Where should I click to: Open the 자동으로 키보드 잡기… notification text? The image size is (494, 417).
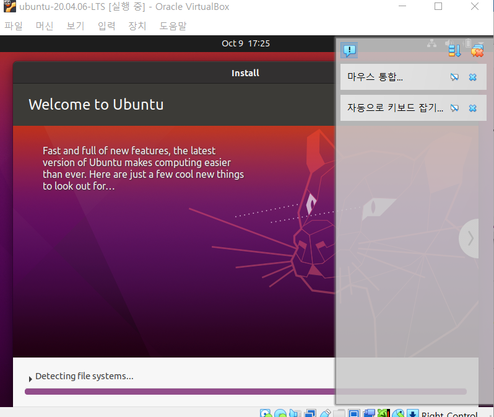pos(395,108)
